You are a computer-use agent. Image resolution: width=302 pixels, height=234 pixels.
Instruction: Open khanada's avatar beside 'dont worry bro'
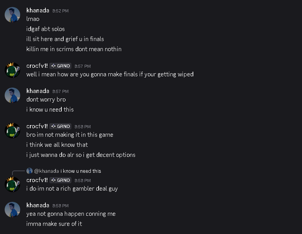click(x=12, y=95)
